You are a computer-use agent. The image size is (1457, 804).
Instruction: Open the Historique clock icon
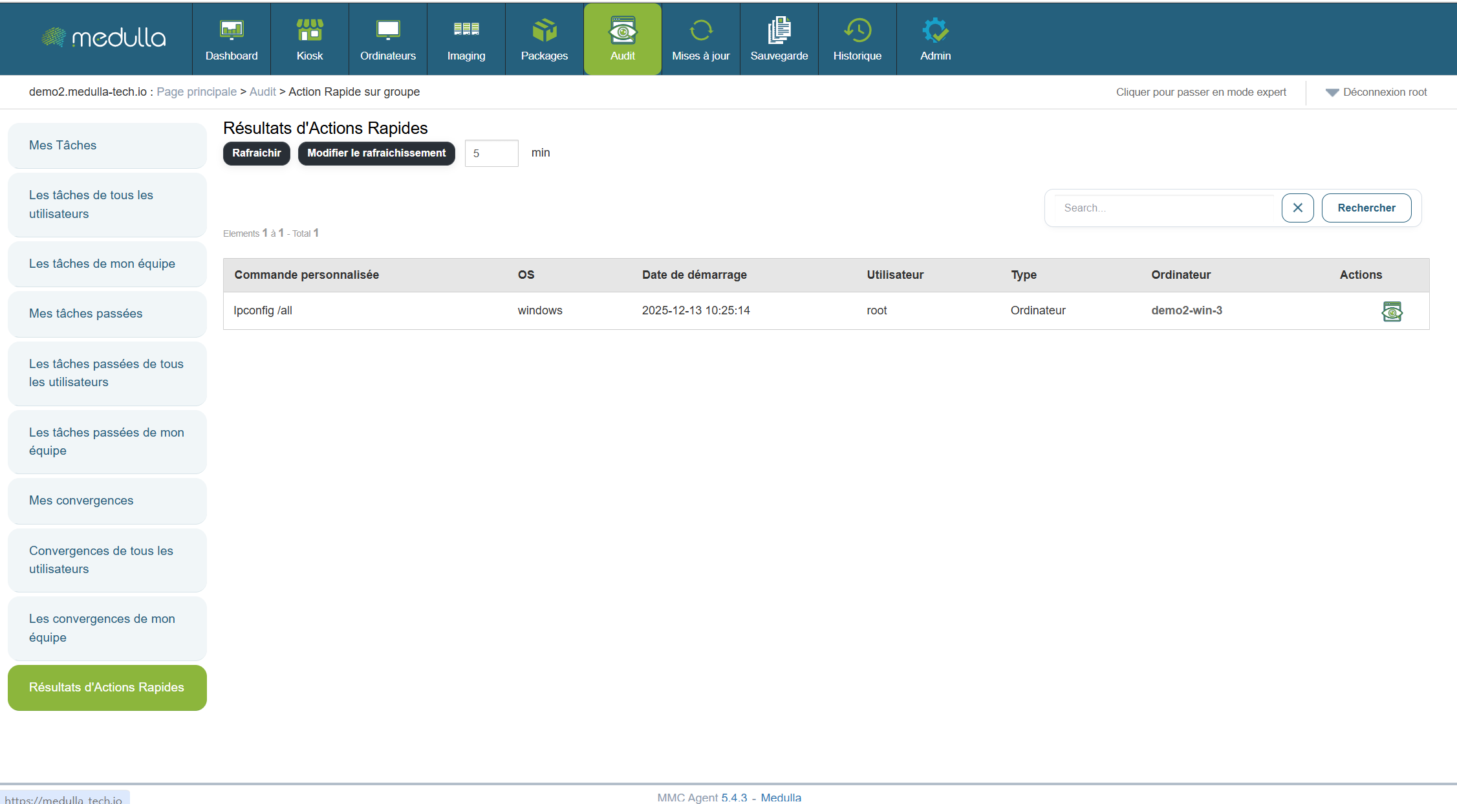[858, 30]
